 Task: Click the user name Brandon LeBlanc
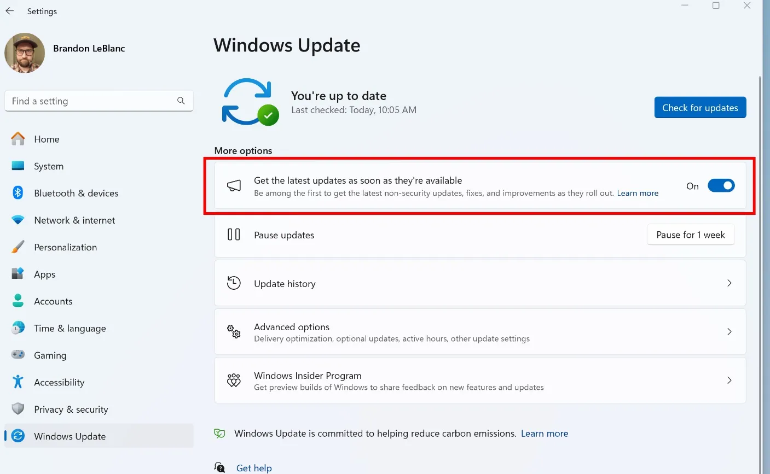pos(89,49)
